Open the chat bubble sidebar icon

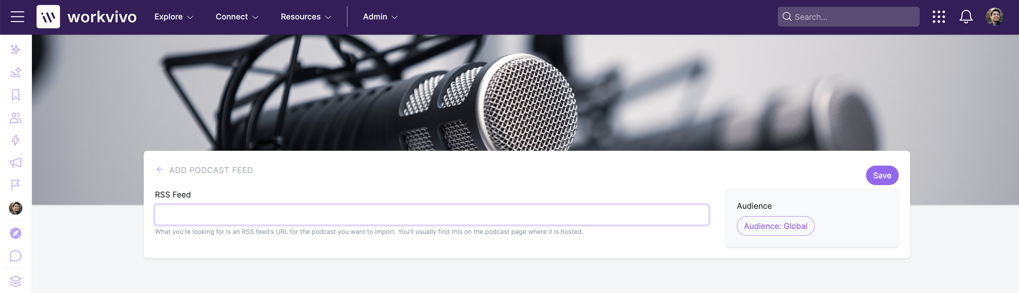click(15, 256)
